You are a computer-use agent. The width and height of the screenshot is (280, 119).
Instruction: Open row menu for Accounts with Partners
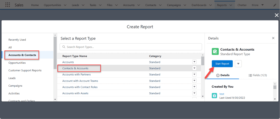tap(194, 75)
